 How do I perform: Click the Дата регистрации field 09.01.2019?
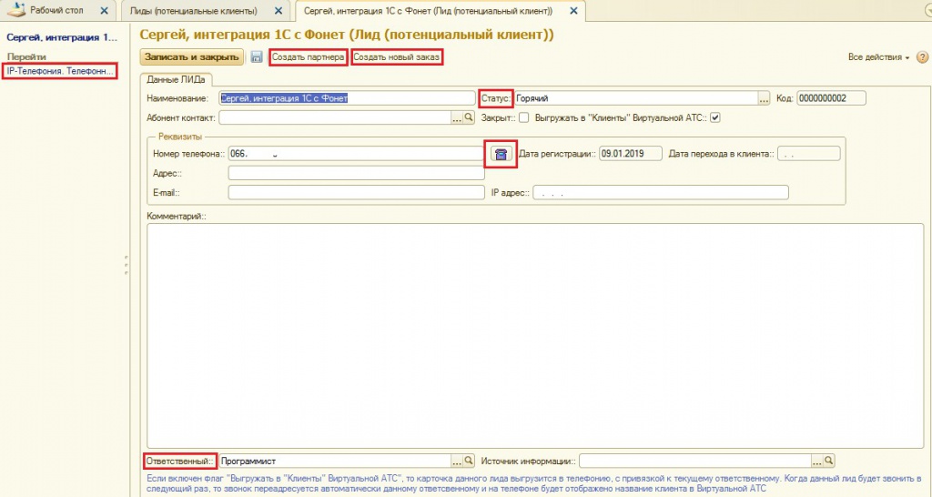point(631,154)
